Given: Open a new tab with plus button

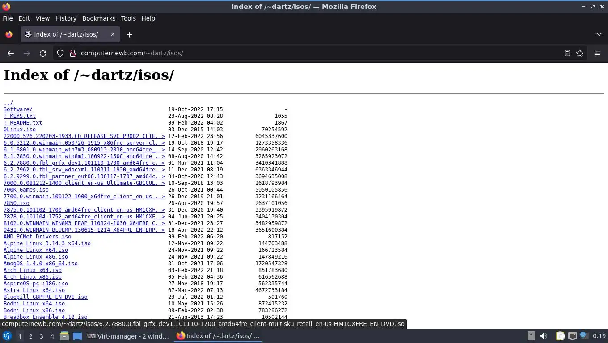Looking at the screenshot, I should pos(129,34).
